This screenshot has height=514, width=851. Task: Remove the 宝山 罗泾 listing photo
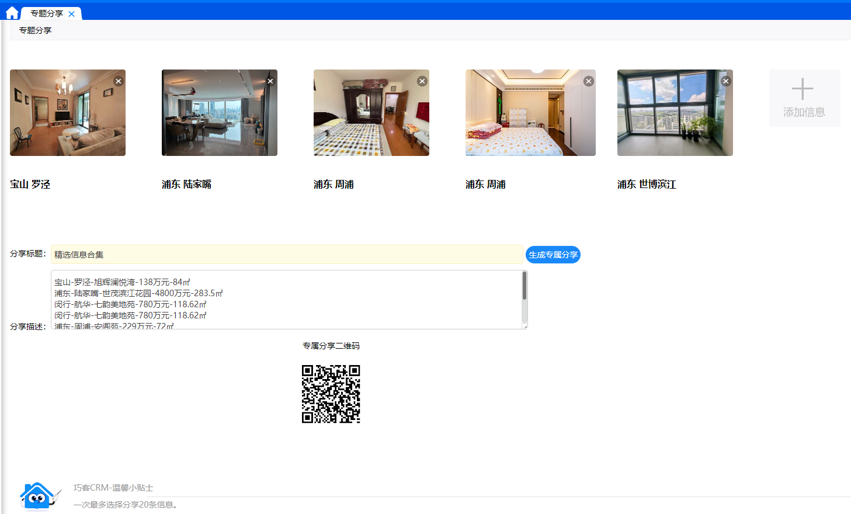pyautogui.click(x=119, y=81)
